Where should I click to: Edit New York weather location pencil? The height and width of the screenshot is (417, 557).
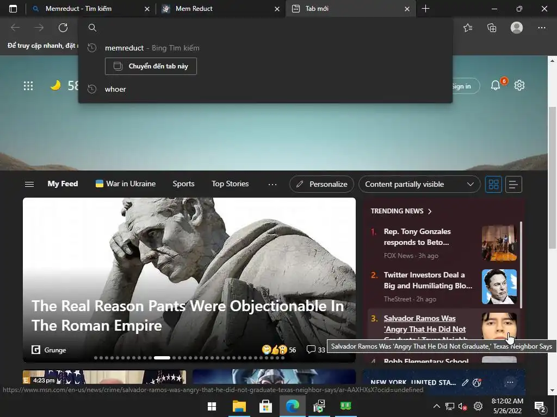465,382
